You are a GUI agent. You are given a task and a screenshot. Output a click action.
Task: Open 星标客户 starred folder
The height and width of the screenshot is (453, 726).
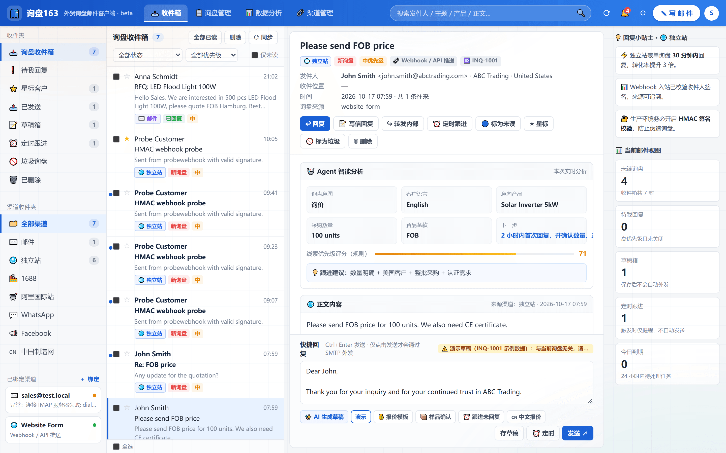(53, 88)
